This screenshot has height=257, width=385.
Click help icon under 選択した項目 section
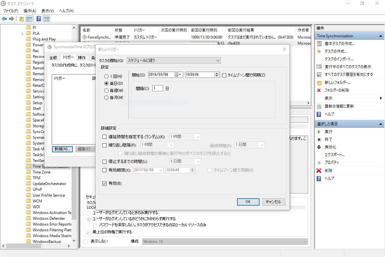[319, 179]
